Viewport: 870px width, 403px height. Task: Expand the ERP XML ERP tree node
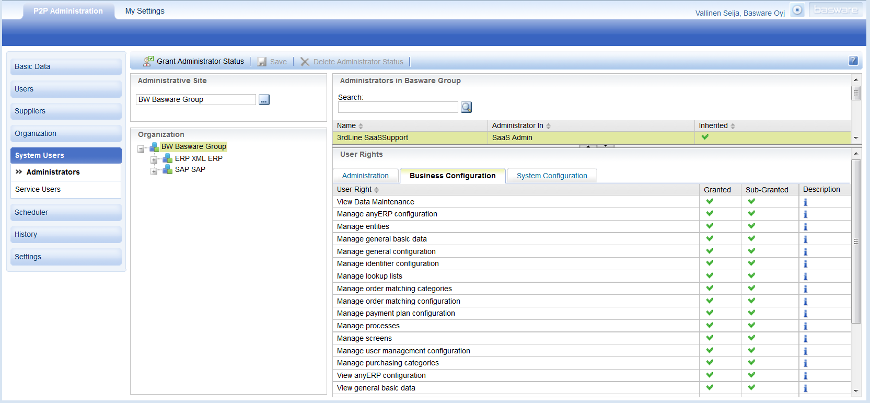154,159
